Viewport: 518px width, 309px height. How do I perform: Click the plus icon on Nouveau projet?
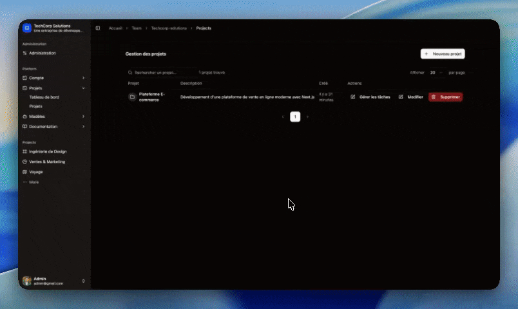coord(426,54)
